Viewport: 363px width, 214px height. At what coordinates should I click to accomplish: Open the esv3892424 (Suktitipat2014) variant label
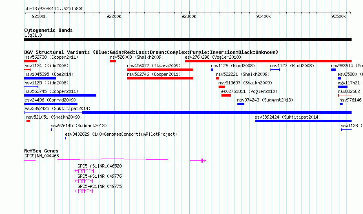288,117
